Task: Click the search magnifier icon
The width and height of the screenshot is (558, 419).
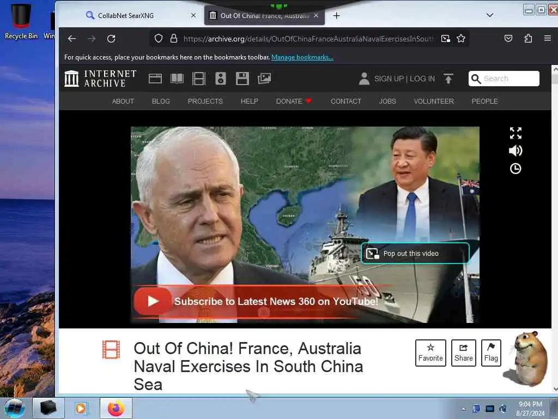Action: pyautogui.click(x=476, y=79)
